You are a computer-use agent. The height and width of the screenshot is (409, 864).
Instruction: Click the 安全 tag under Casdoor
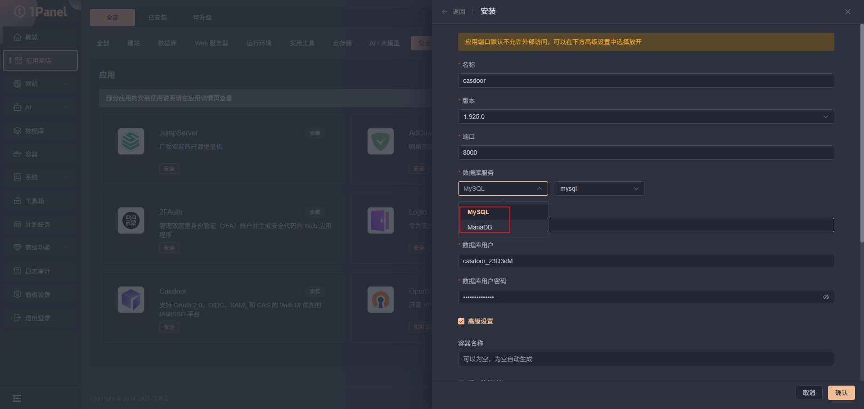tap(169, 327)
